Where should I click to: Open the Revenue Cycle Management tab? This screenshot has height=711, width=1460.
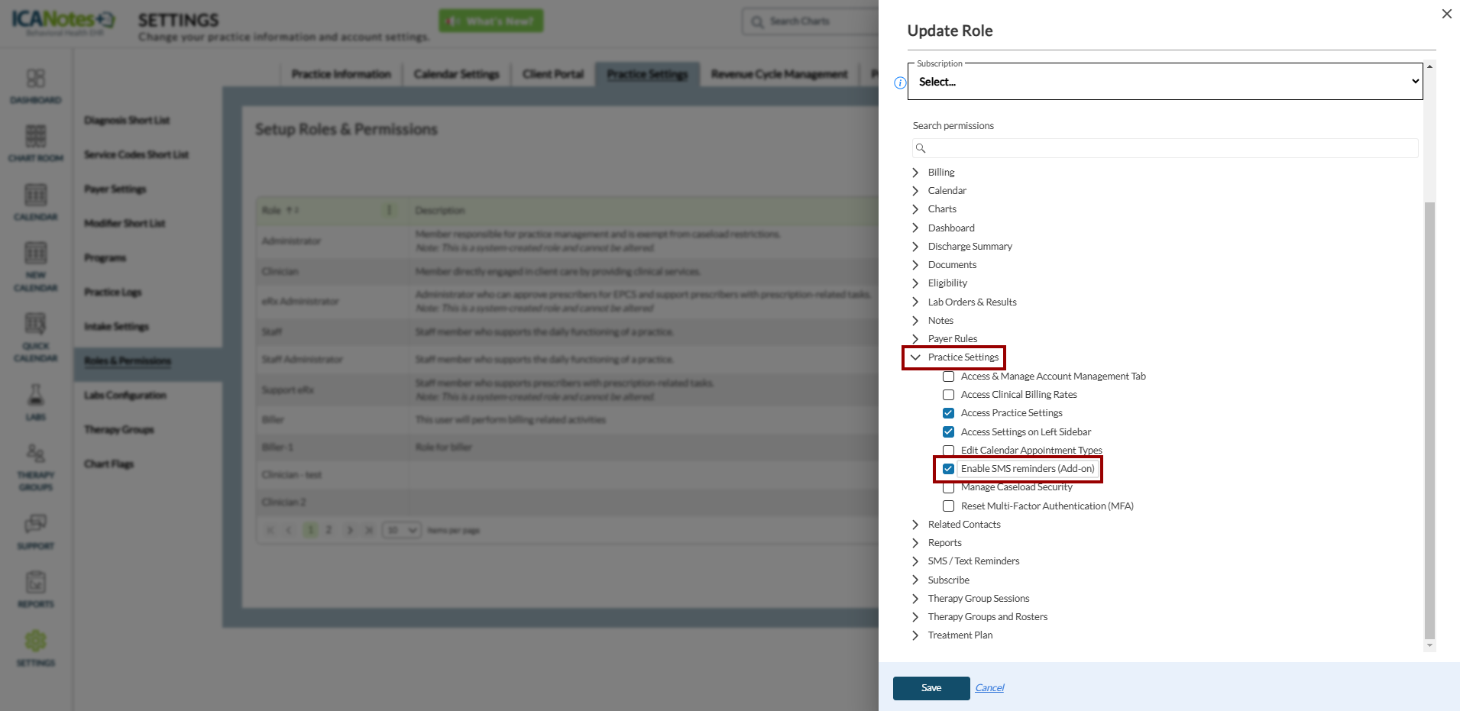point(779,74)
